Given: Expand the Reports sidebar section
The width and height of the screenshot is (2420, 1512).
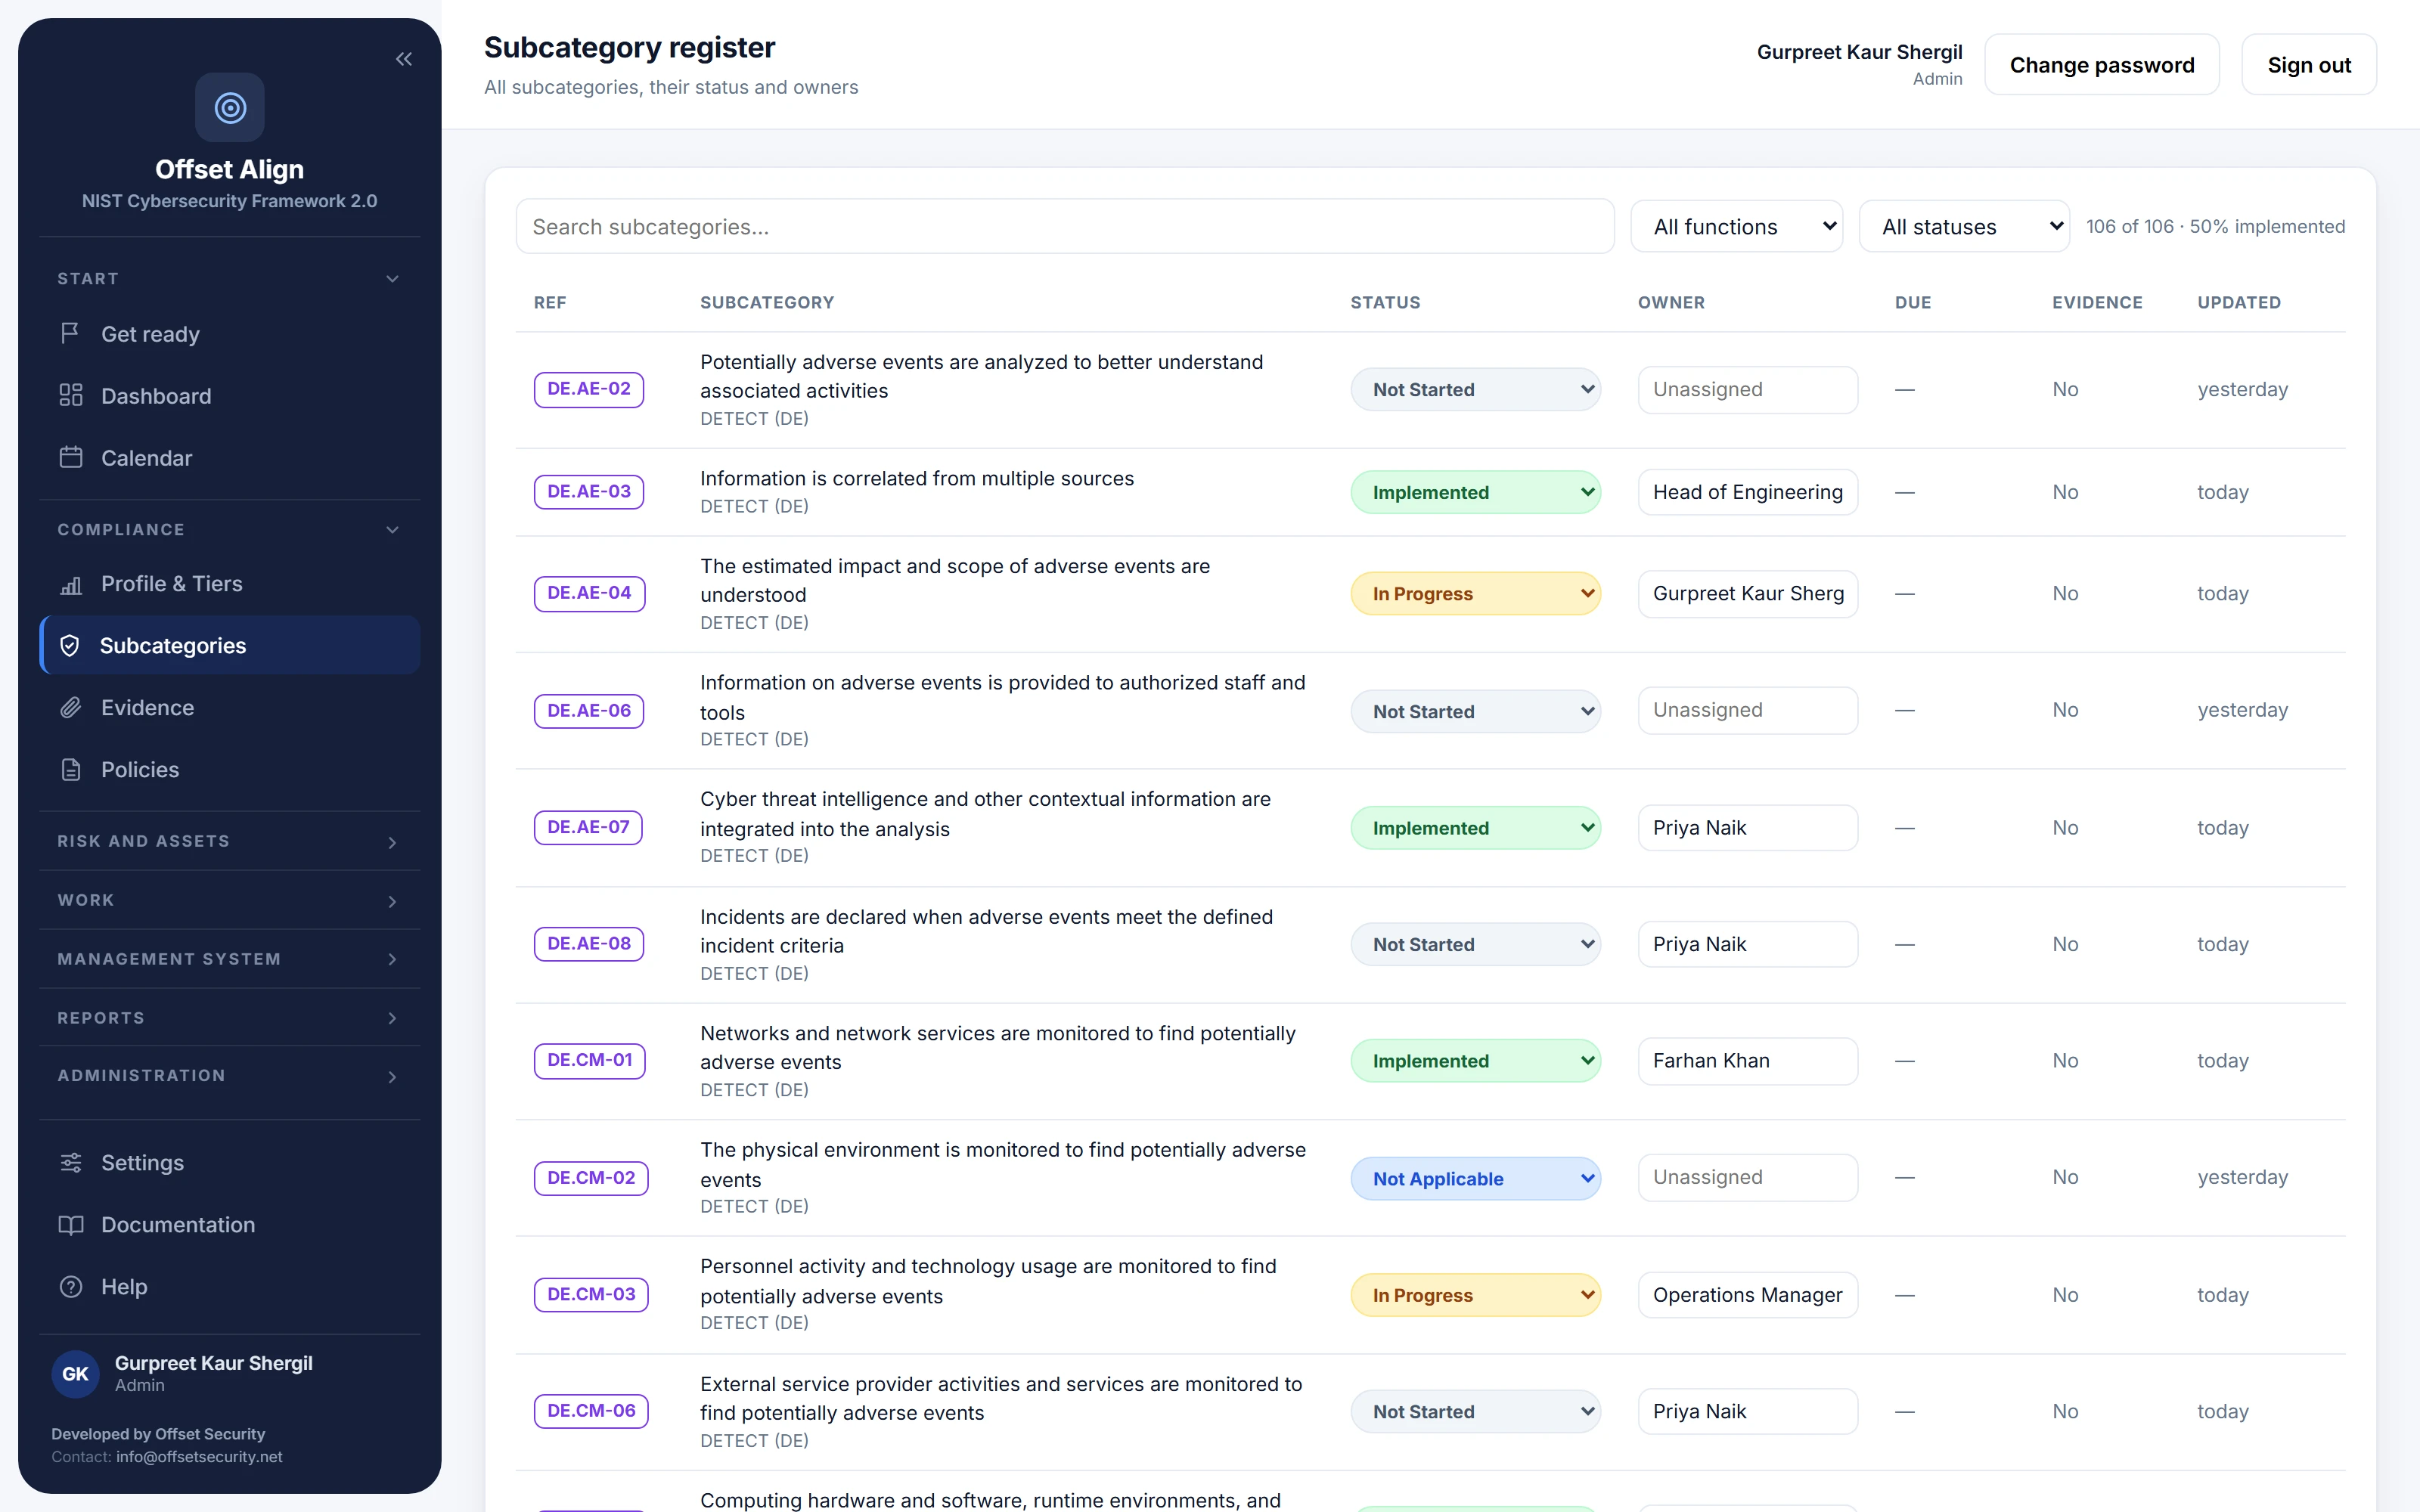Looking at the screenshot, I should pos(229,1018).
